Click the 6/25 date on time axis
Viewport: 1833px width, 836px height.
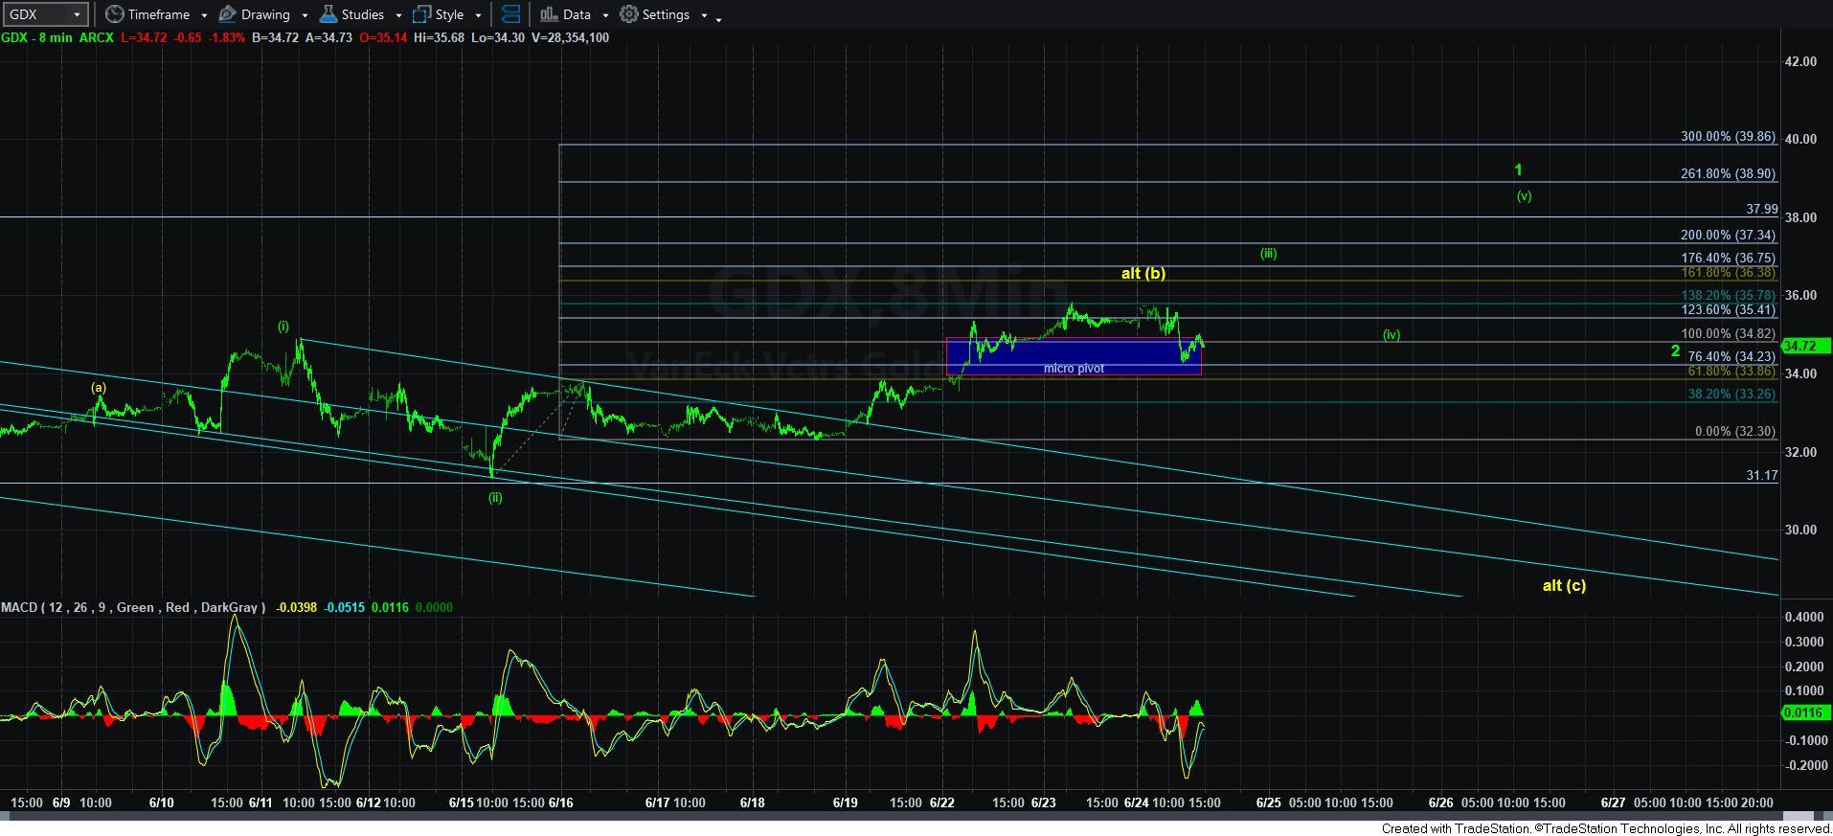pos(1269,802)
